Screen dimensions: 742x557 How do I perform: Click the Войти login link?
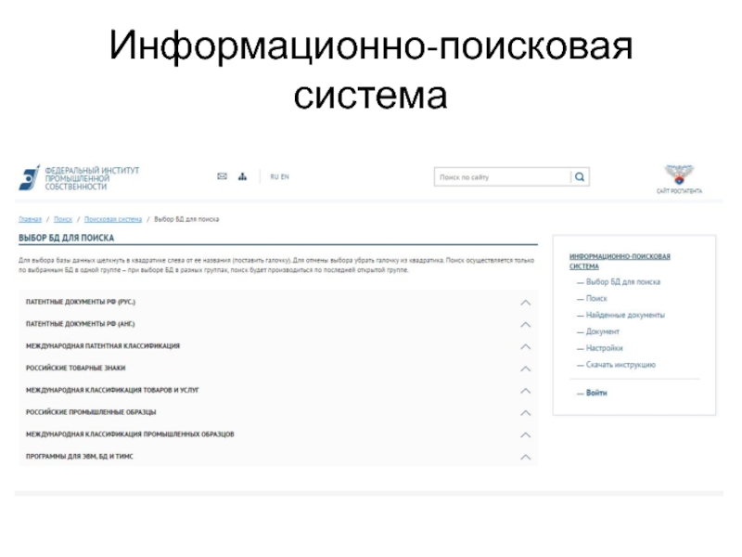pos(596,394)
